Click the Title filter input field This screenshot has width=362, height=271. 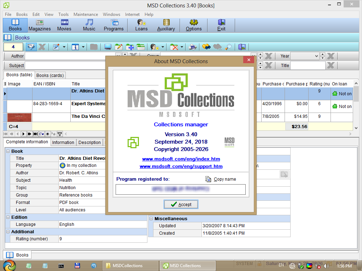coord(308,65)
